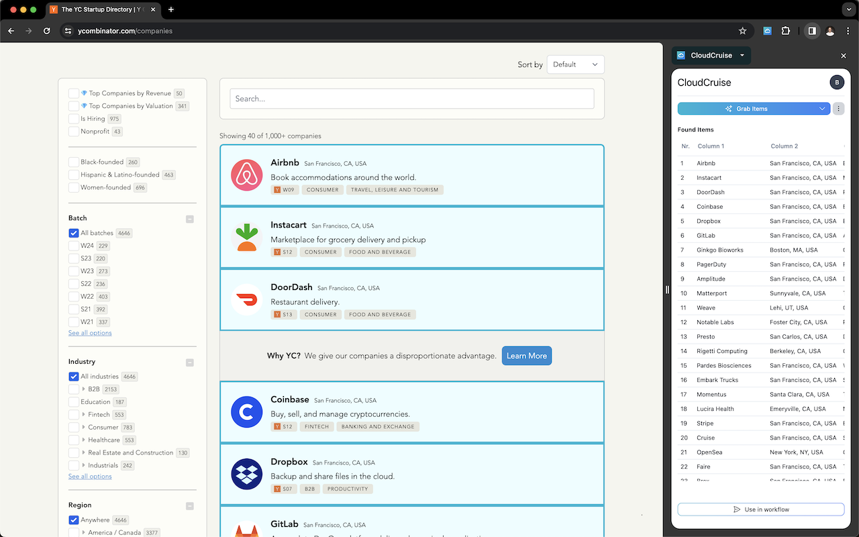Click the Learn More button
Viewport: 859px width, 537px height.
pyautogui.click(x=526, y=356)
